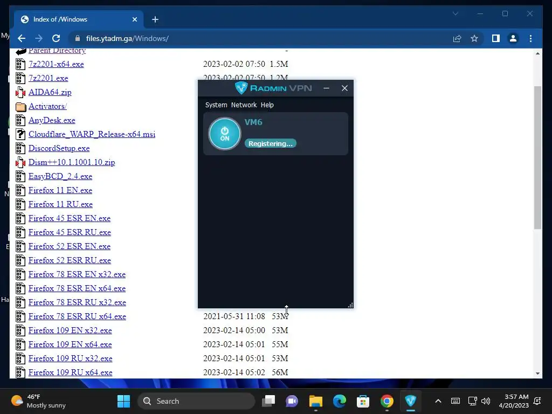Share this page icon in Chrome

click(457, 38)
